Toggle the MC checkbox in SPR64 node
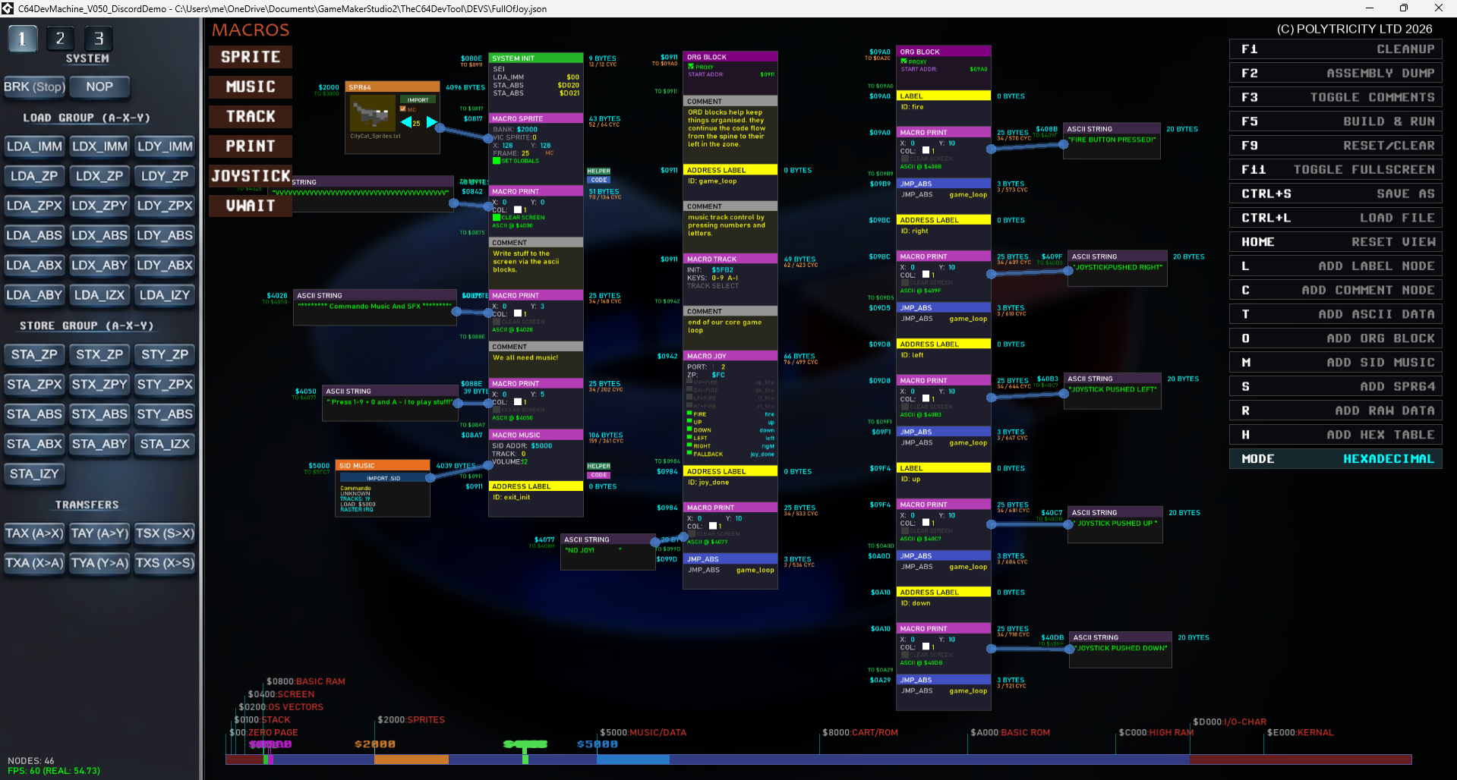Viewport: 1457px width, 780px height. click(403, 109)
